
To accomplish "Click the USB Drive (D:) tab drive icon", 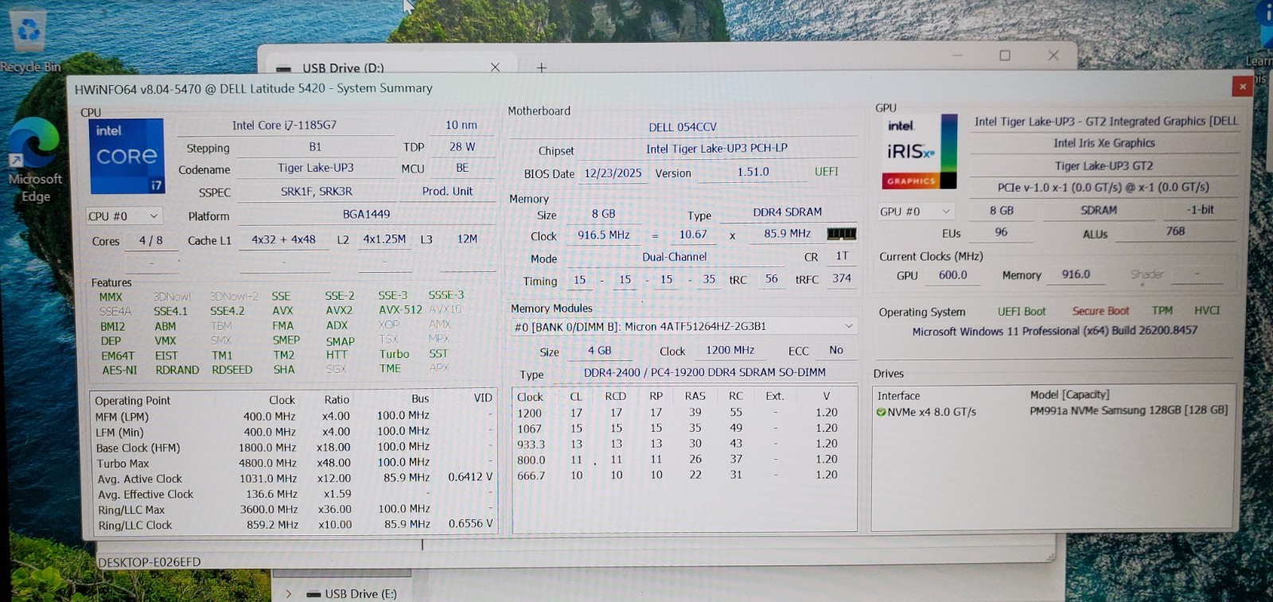I will pos(283,68).
